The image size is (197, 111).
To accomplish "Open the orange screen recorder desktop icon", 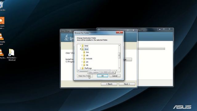I will tap(2, 23).
